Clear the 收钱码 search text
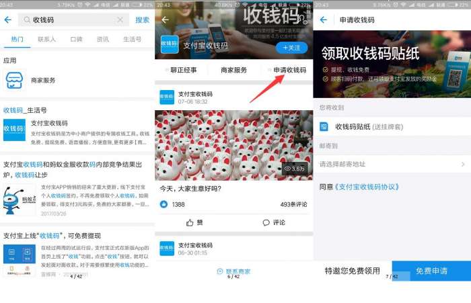 [120, 19]
